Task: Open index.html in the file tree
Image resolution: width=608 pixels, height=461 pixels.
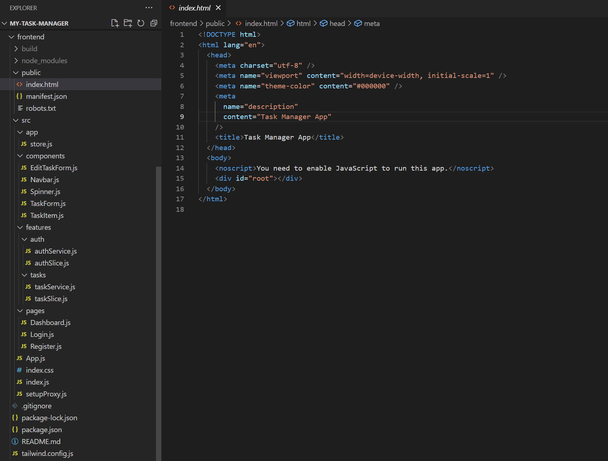Action: [x=81, y=84]
